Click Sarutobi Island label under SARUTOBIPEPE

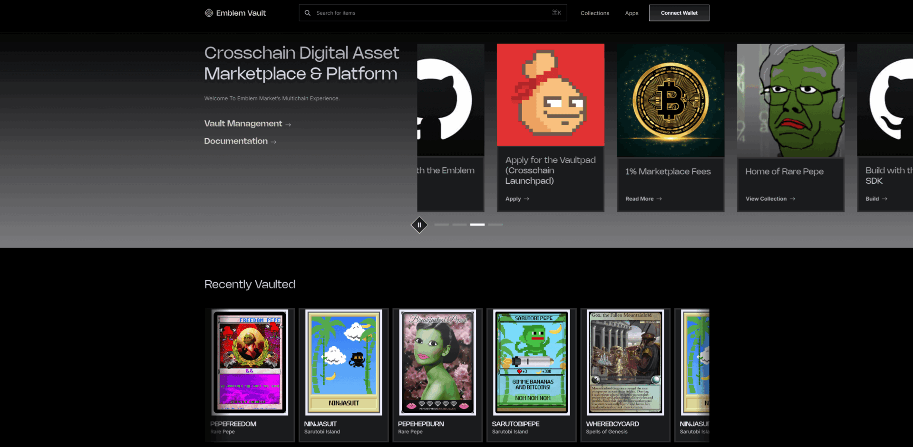click(x=510, y=432)
